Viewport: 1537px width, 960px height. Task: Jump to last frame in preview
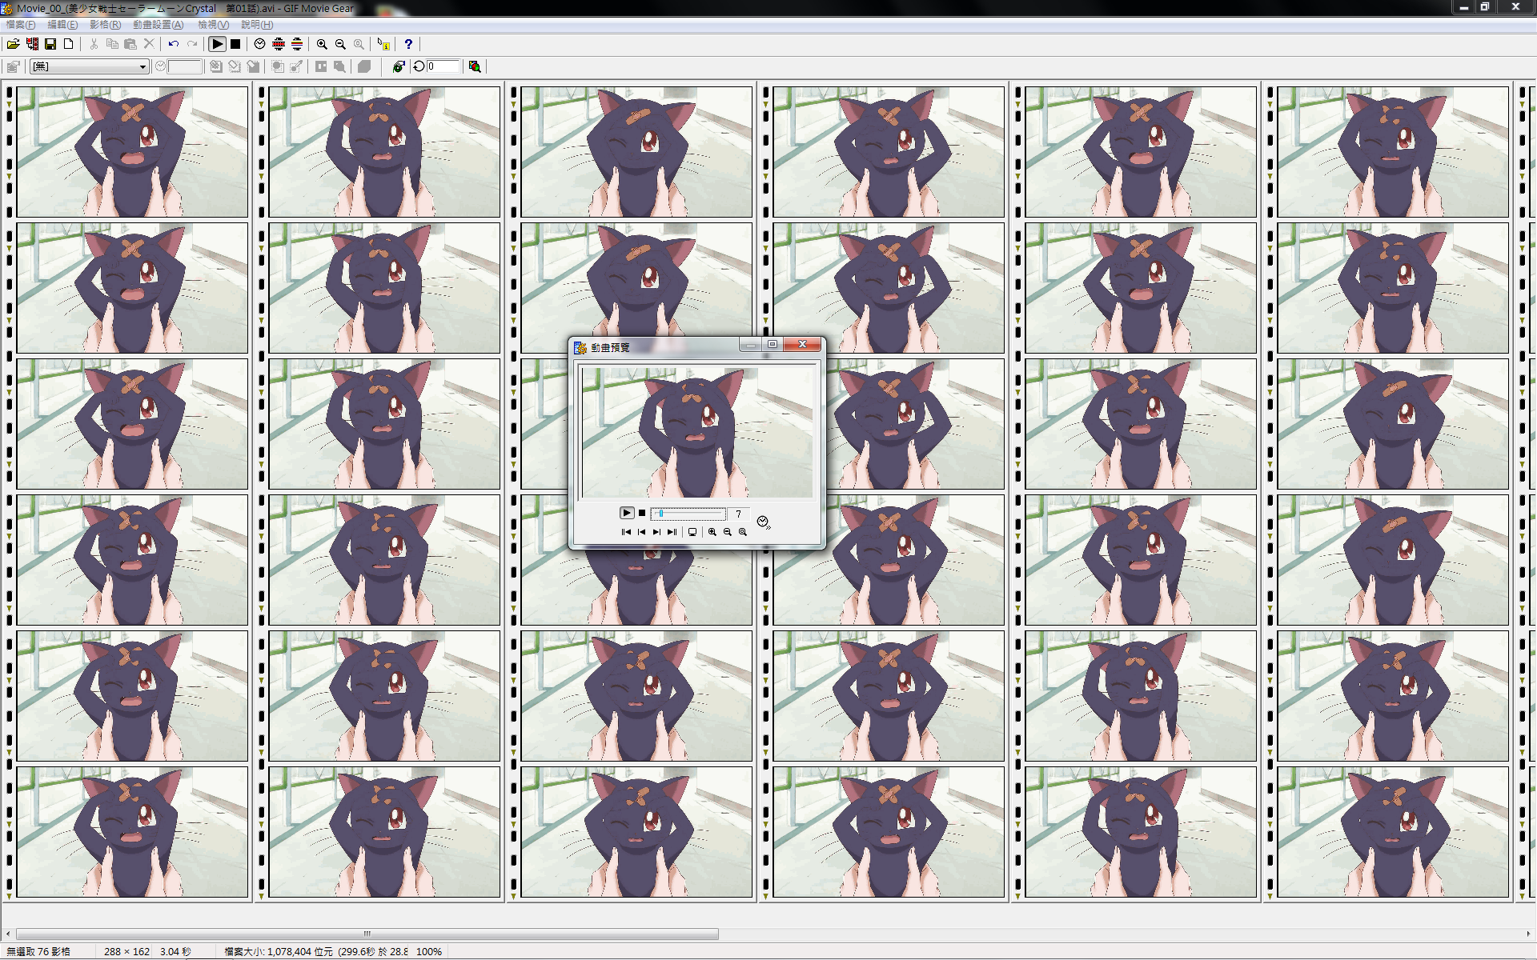(x=672, y=532)
